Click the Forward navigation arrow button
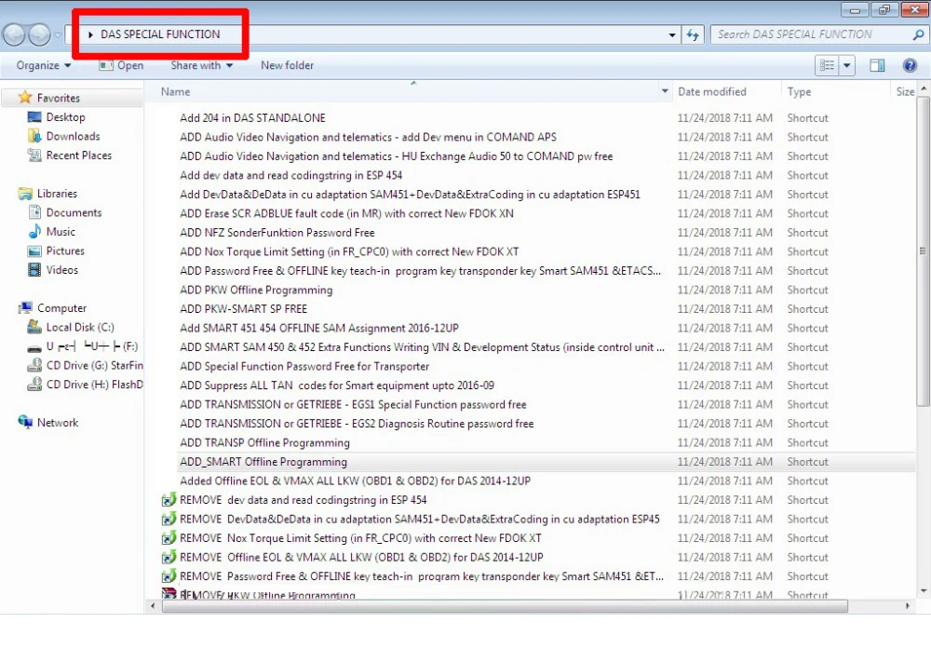 (x=39, y=35)
